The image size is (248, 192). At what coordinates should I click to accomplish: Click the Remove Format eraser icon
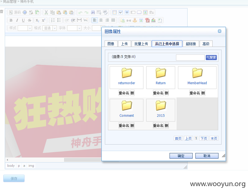pyautogui.click(x=105, y=12)
